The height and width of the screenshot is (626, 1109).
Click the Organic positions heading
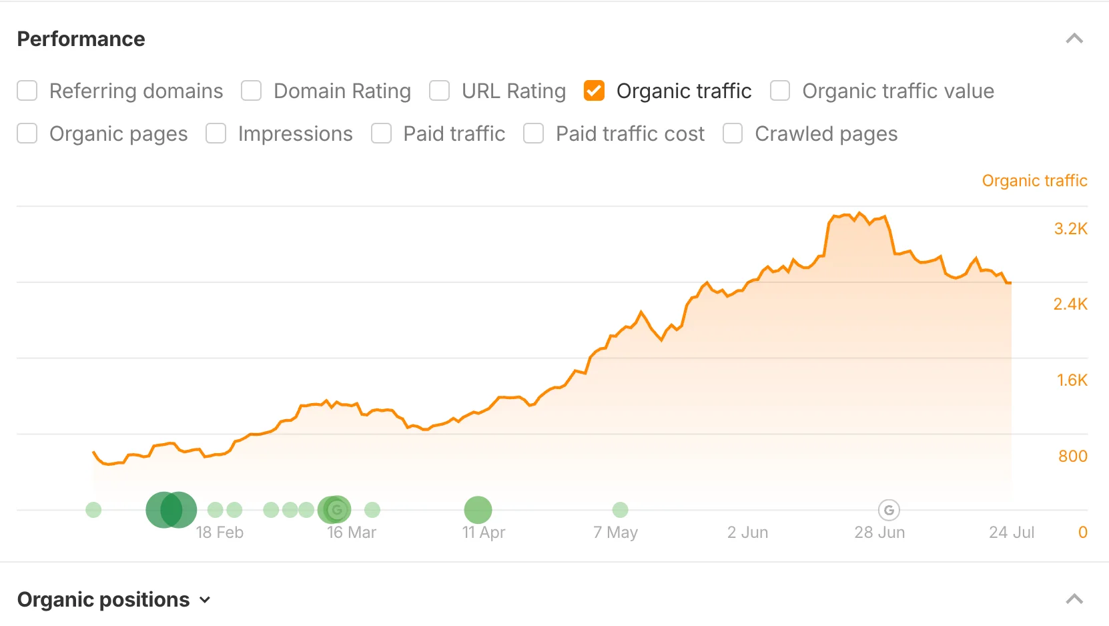[x=103, y=599]
